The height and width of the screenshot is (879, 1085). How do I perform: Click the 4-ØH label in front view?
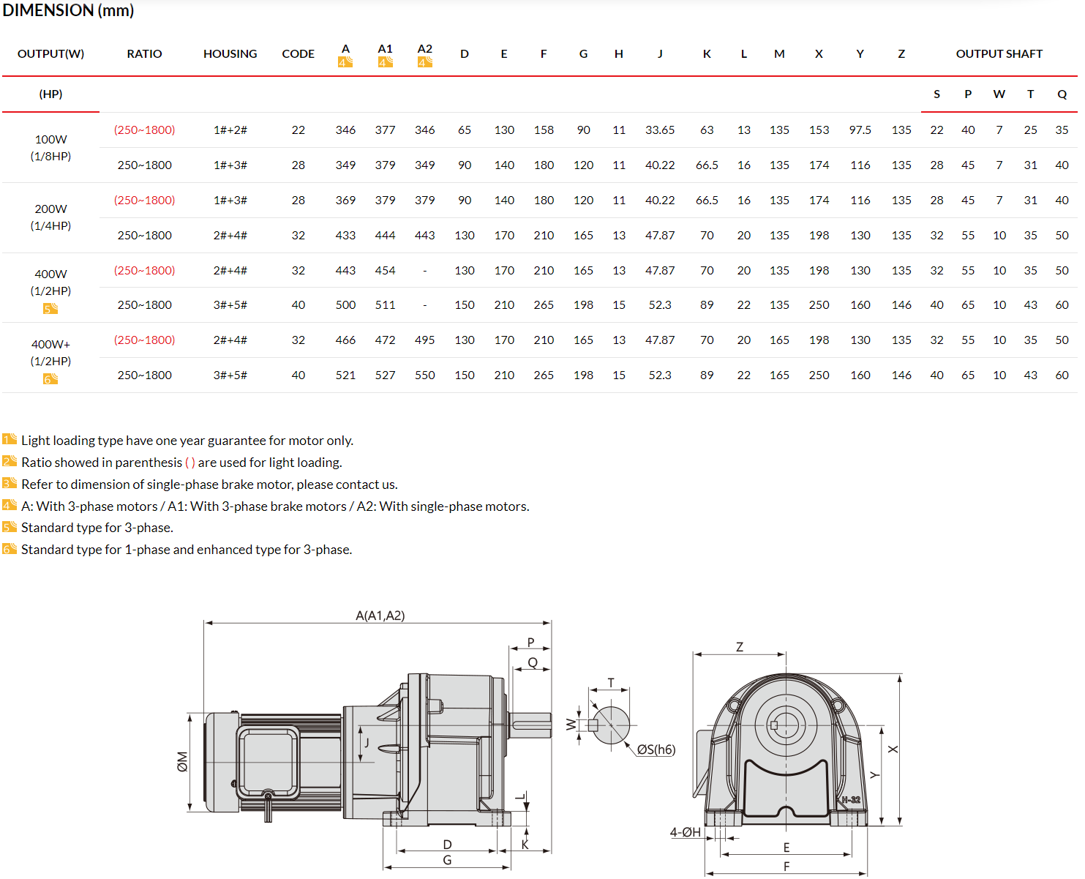click(685, 832)
